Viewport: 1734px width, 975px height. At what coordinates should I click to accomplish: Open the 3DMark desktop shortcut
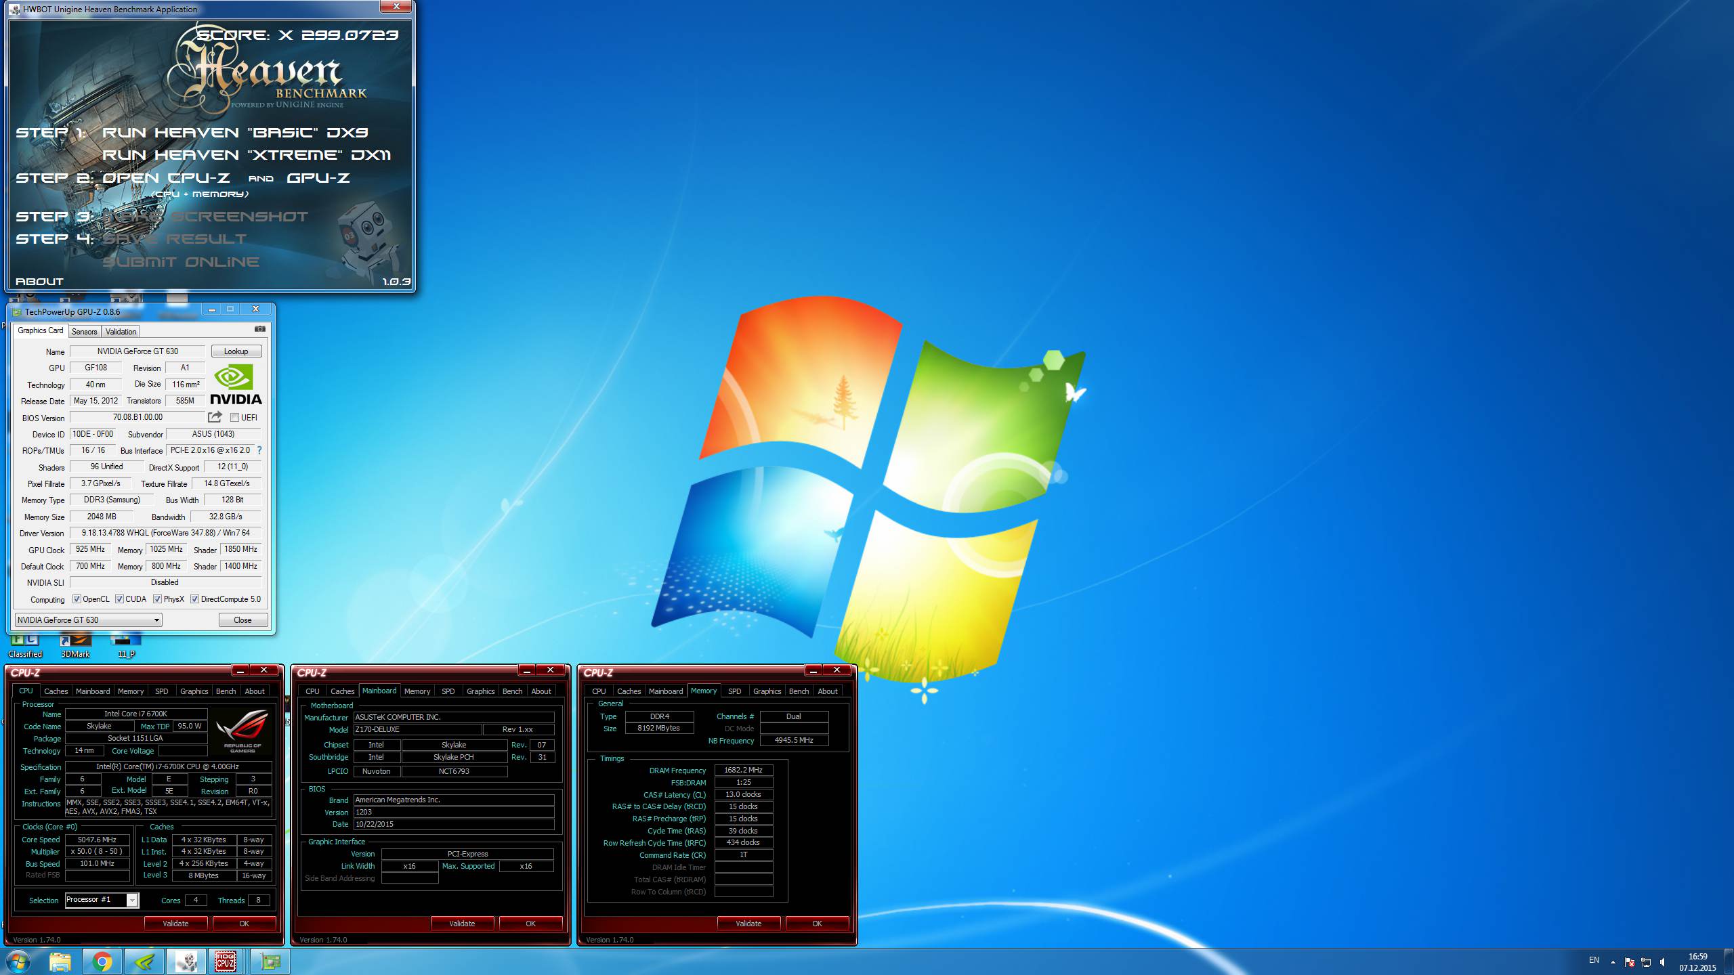(x=75, y=647)
